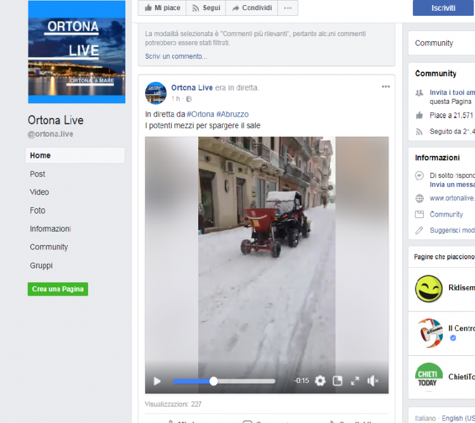Click the Scrivi un commento field

(176, 56)
